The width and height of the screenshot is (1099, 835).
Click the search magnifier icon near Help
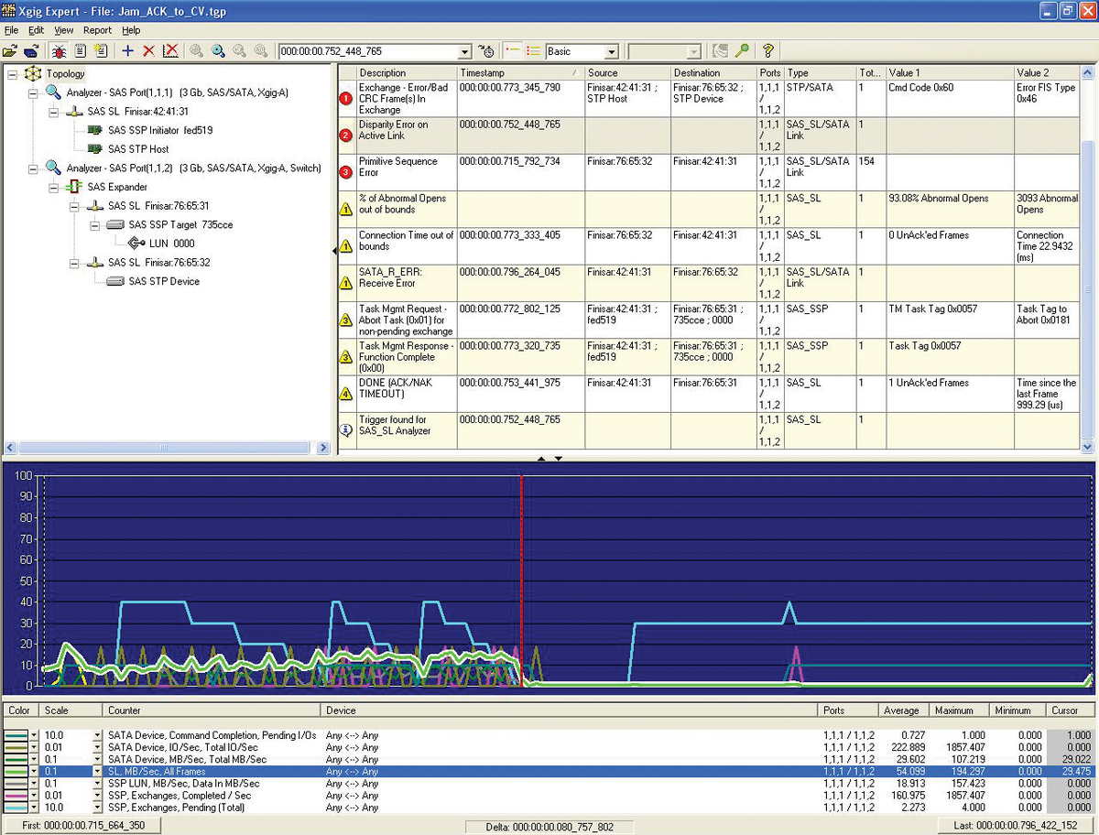tap(742, 51)
